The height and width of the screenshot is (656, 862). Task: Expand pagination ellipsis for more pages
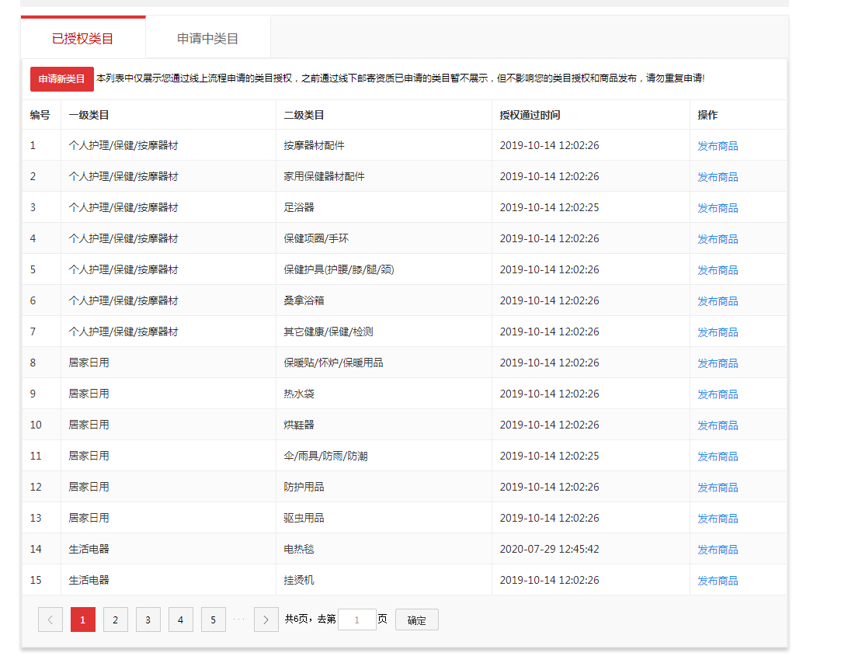[x=239, y=620]
